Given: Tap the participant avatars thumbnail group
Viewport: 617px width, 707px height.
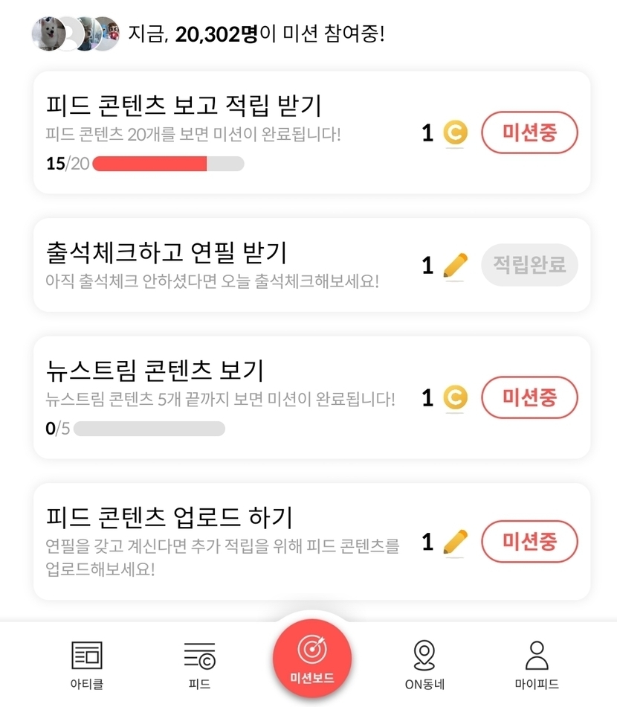Looking at the screenshot, I should pyautogui.click(x=74, y=33).
